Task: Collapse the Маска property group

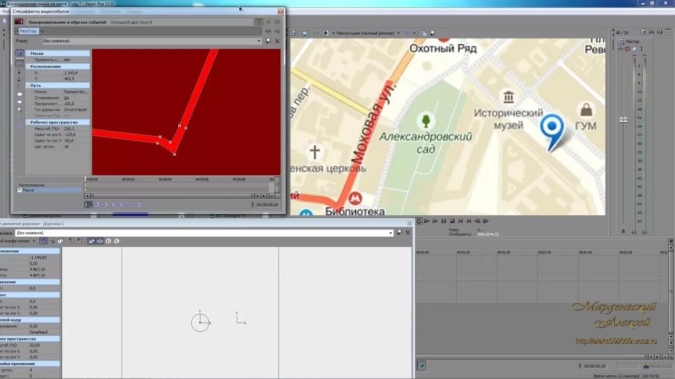Action: click(28, 53)
